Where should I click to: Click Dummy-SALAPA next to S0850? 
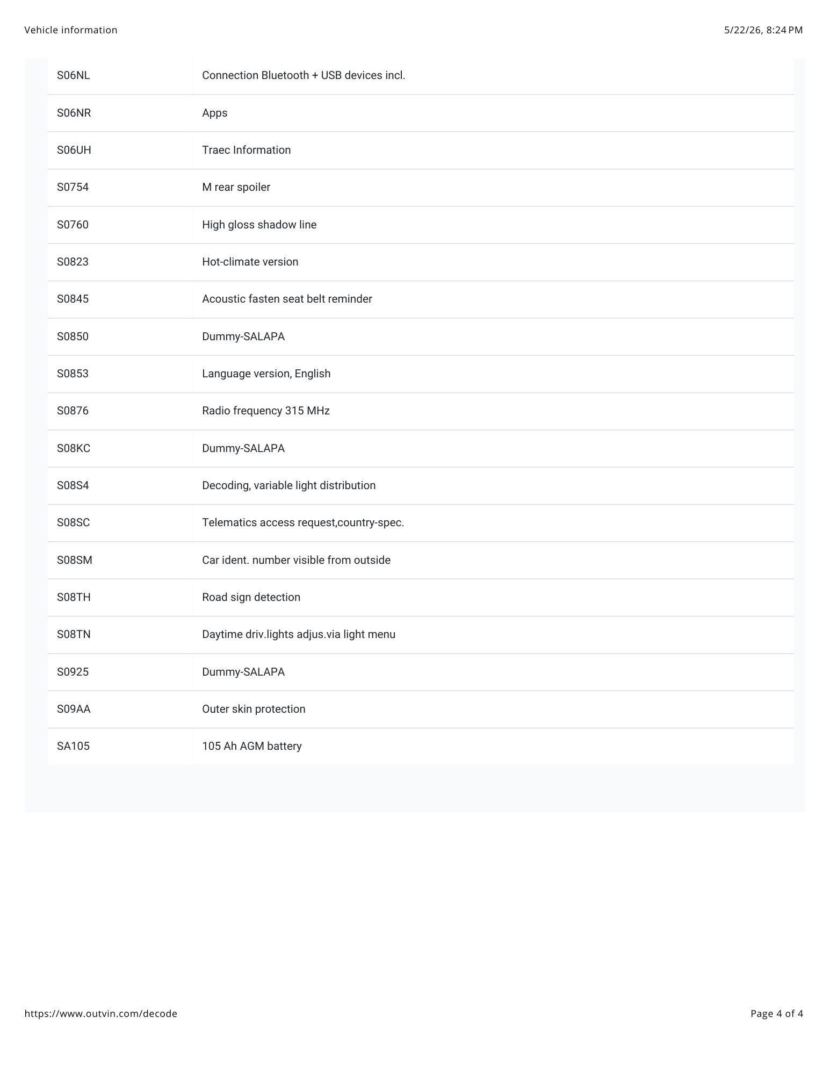pyautogui.click(x=243, y=336)
